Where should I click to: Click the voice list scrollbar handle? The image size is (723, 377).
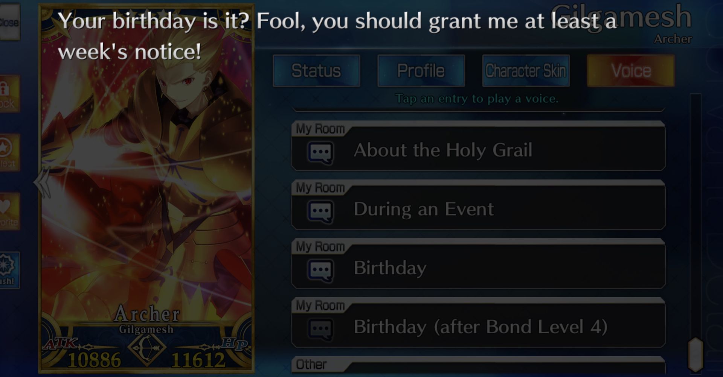[x=696, y=354]
